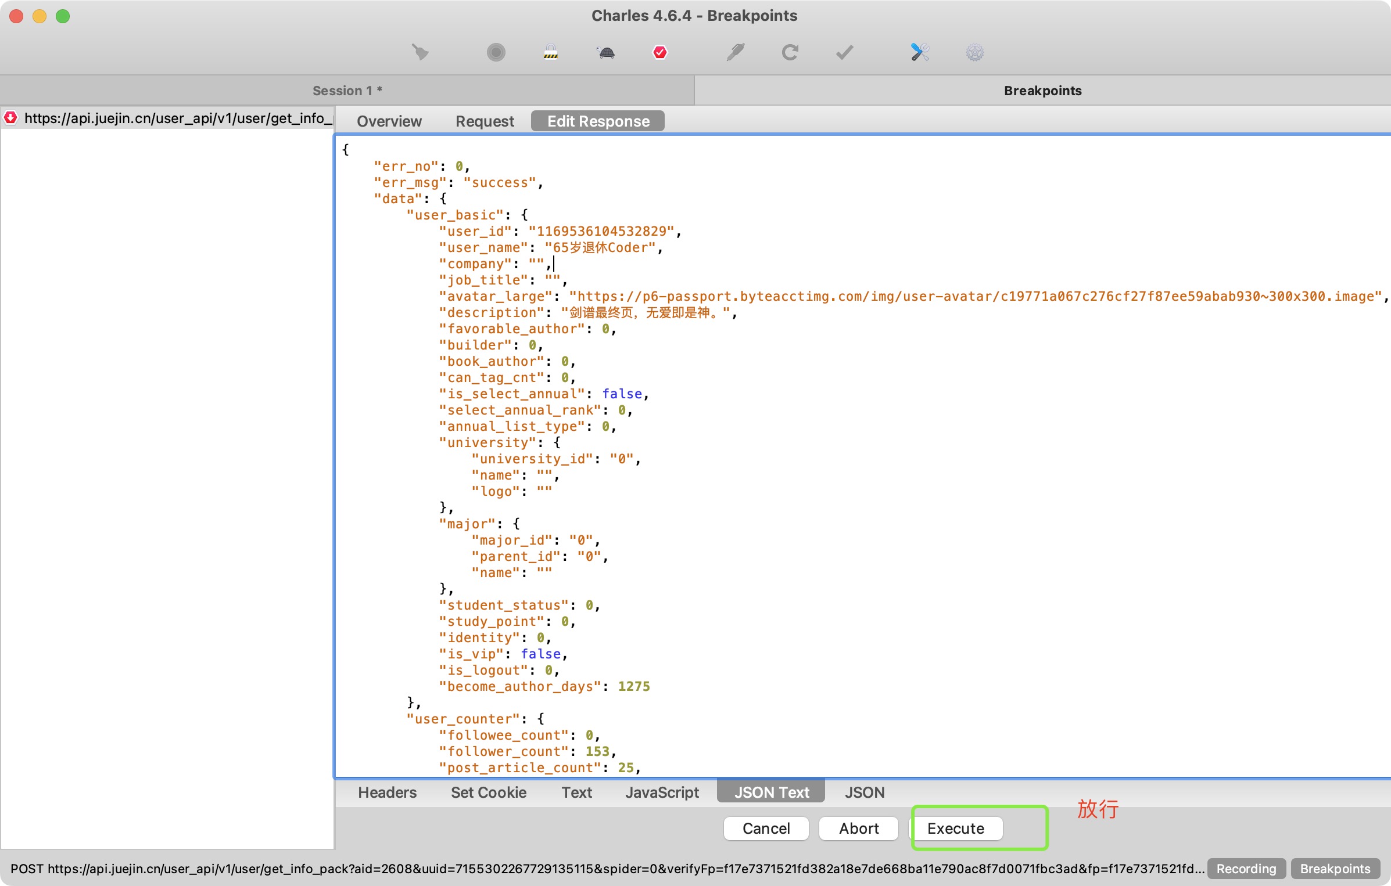Switch to Text view tab
This screenshot has width=1391, height=886.
coord(576,793)
